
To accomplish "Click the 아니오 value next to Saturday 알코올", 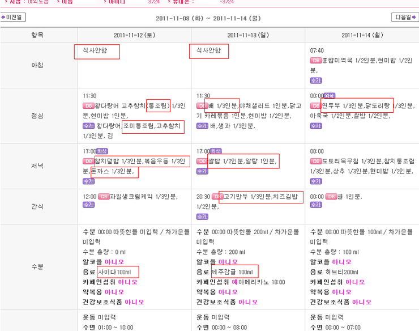I will pyautogui.click(x=114, y=262).
